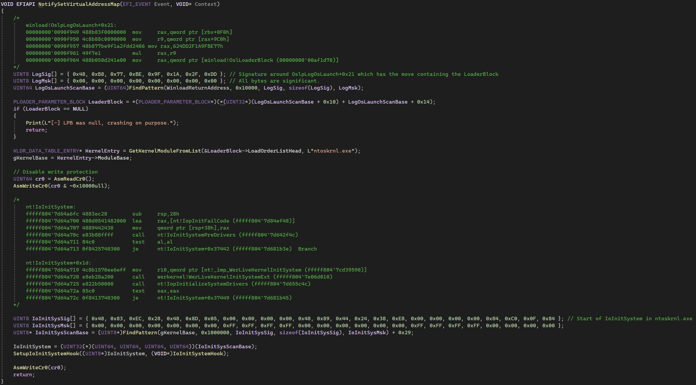Screen dimensions: 696x385
Task: Click the 0x14 offset in the LoaderBlock line
Action: click(423, 102)
